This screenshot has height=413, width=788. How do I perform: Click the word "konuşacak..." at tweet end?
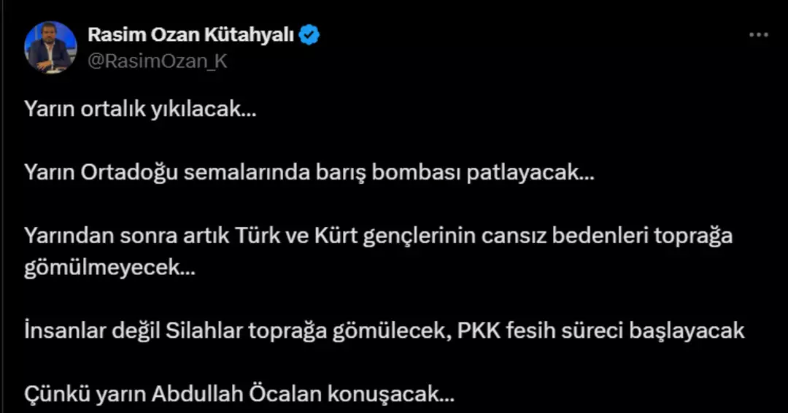coord(391,394)
